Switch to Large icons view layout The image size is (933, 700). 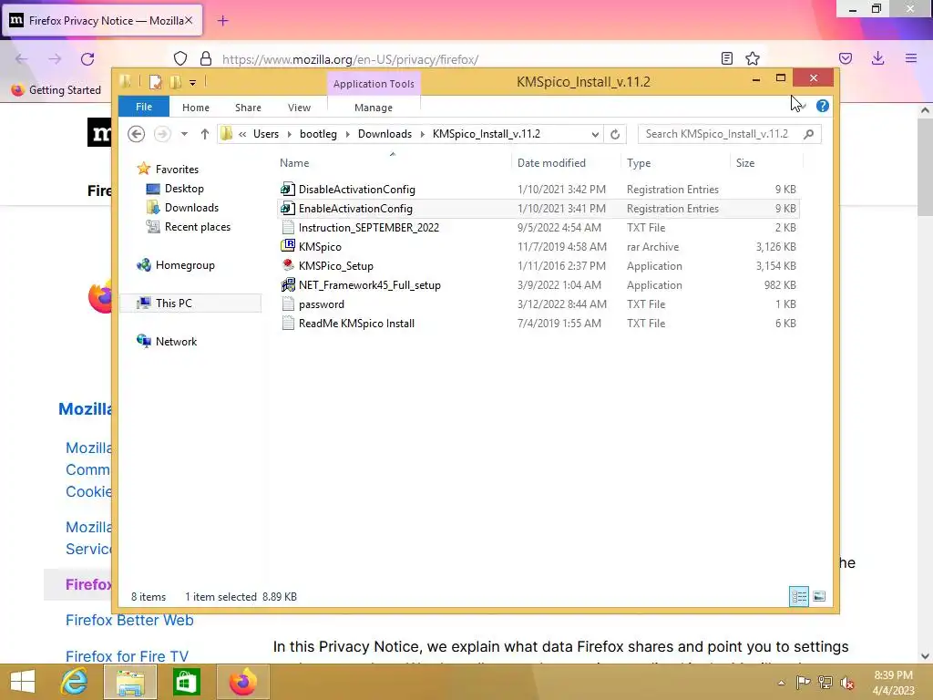pos(819,596)
